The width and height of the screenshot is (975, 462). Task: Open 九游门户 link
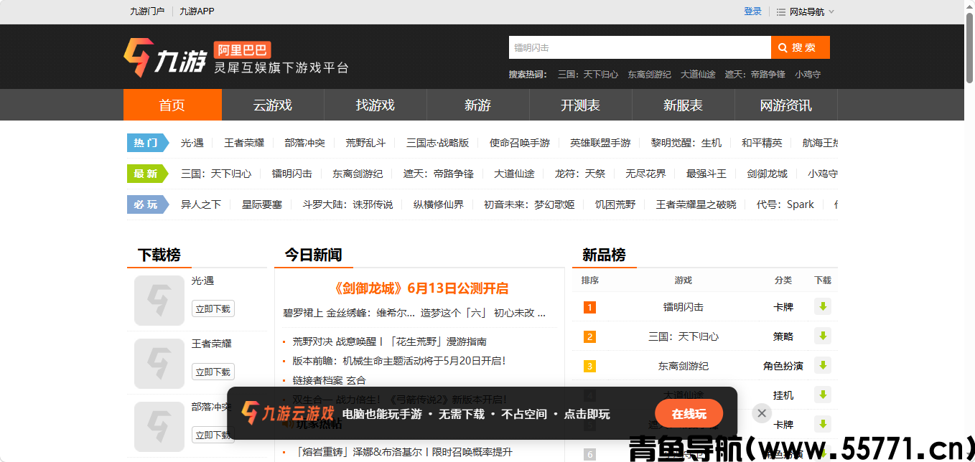pyautogui.click(x=147, y=11)
